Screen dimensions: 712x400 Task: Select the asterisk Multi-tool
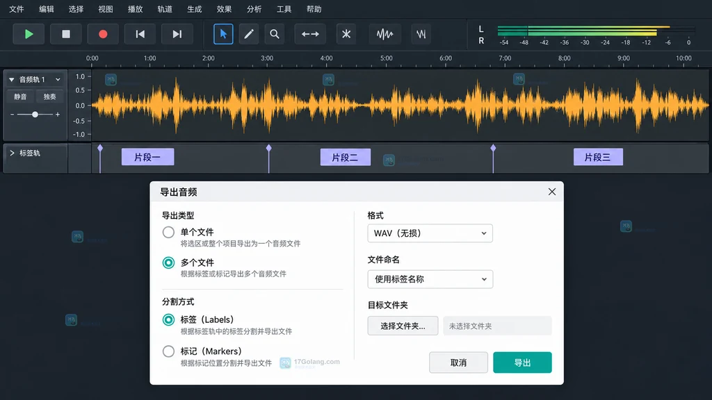346,34
